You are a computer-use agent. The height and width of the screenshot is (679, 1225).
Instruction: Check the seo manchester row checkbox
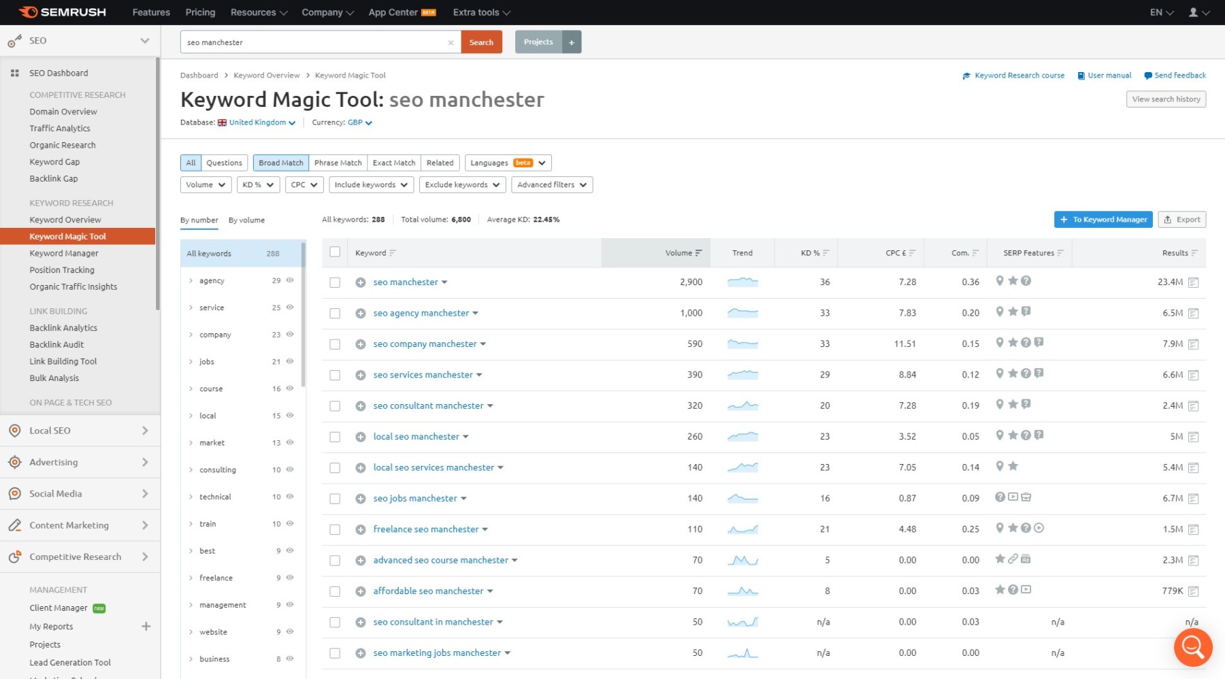click(335, 282)
